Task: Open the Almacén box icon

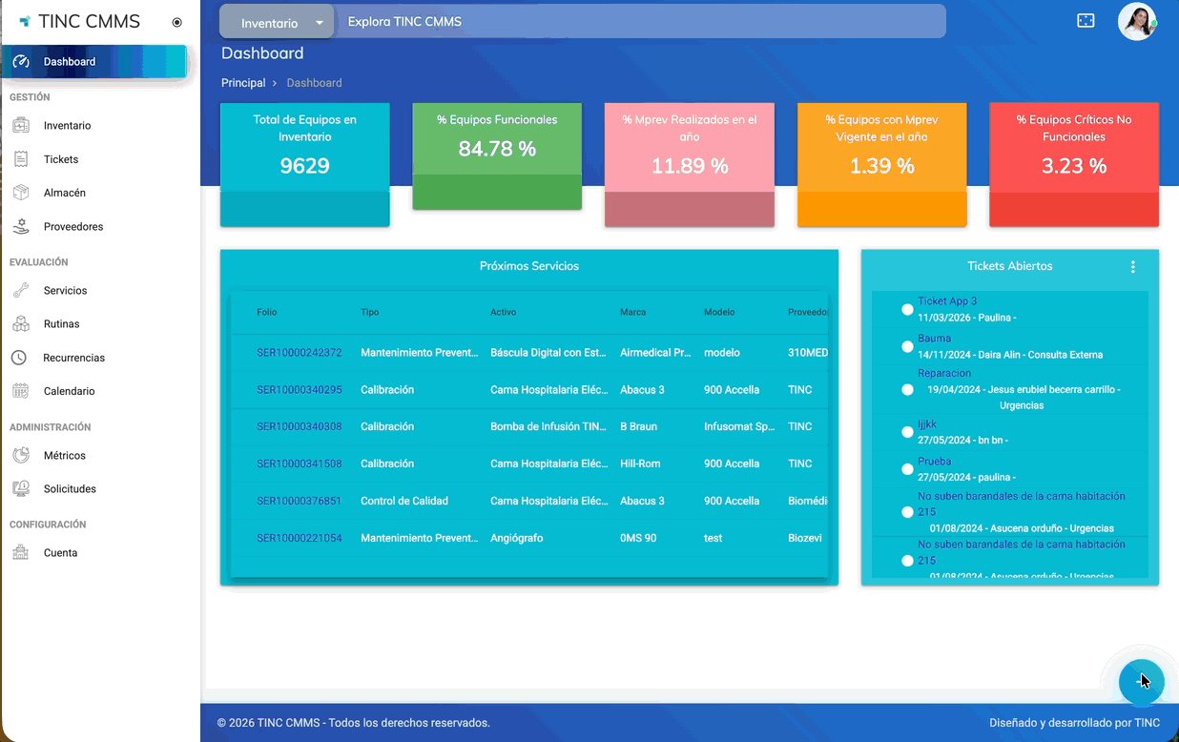Action: (21, 193)
